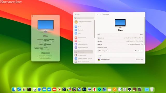This screenshot has width=166, height=93.
Task: Open Safari browser in the Dock
Action: click(x=39, y=89)
